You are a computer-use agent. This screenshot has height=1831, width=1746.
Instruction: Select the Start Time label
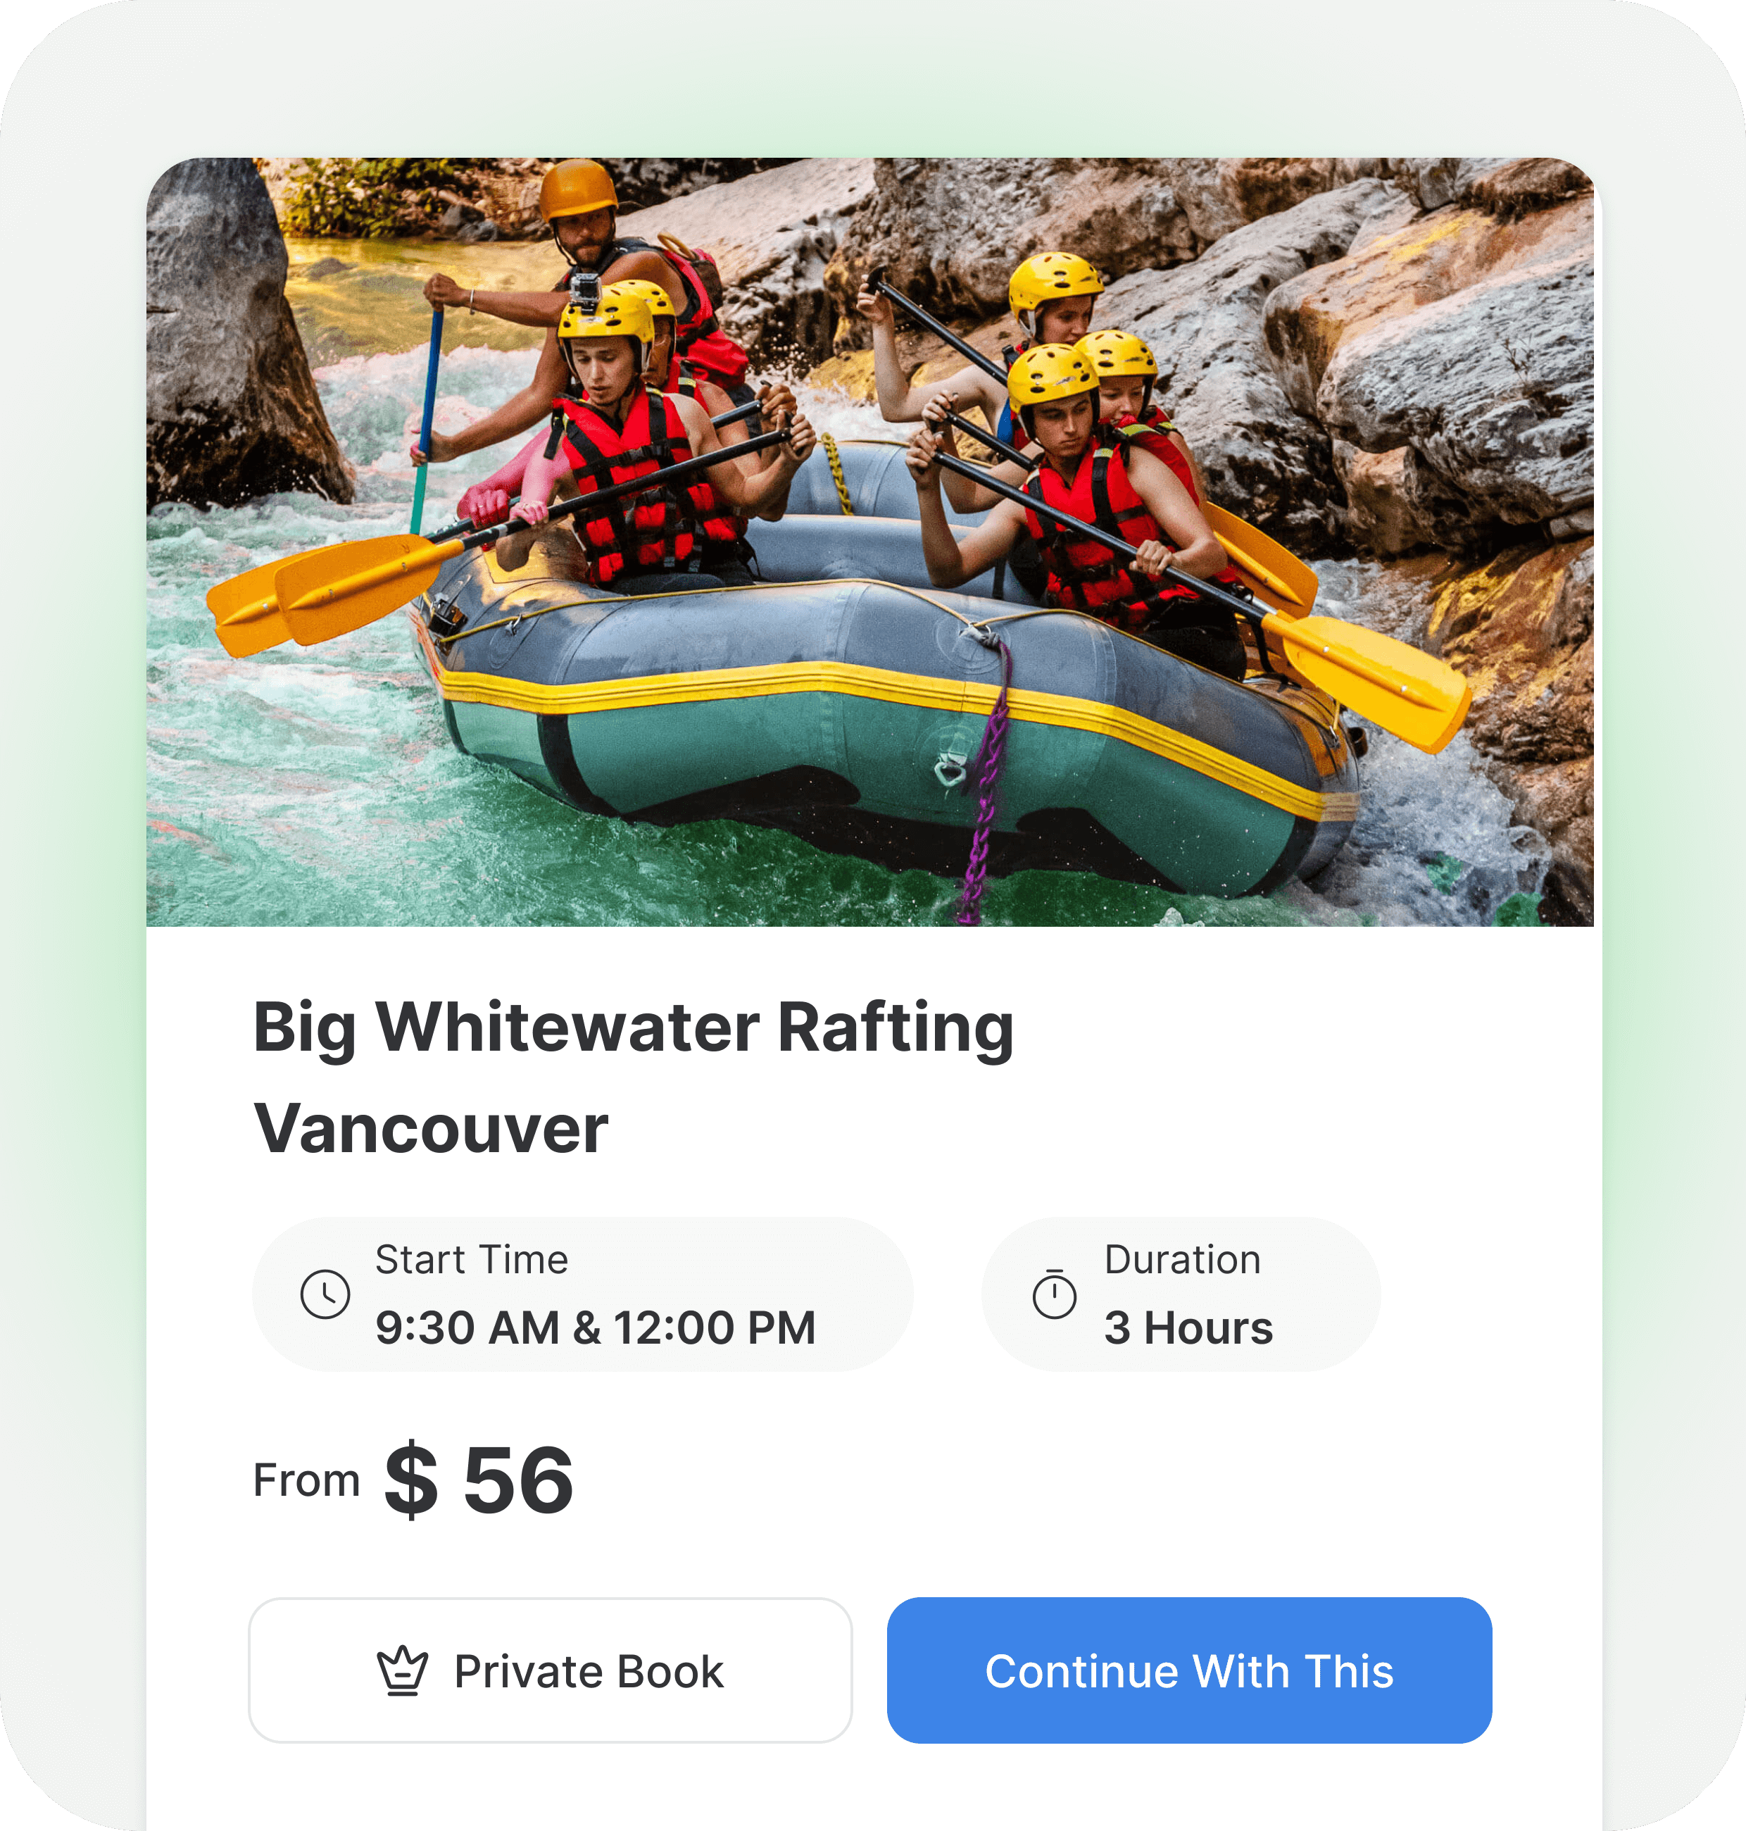tap(472, 1259)
